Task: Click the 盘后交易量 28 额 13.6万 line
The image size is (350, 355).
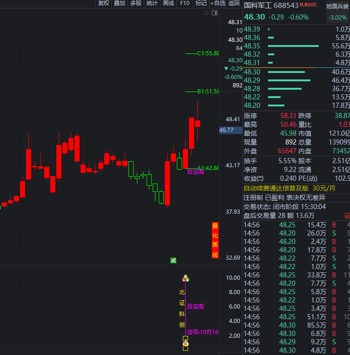Action: pos(279,216)
